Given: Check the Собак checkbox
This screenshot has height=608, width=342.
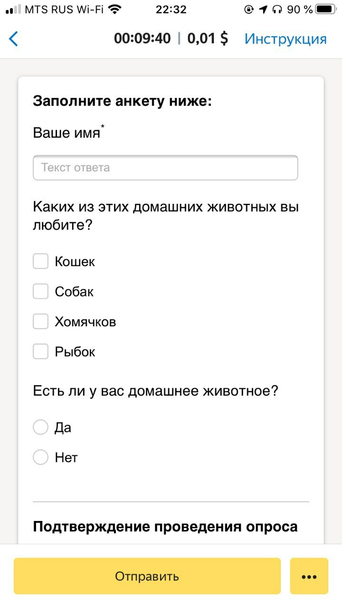Looking at the screenshot, I should coord(40,291).
